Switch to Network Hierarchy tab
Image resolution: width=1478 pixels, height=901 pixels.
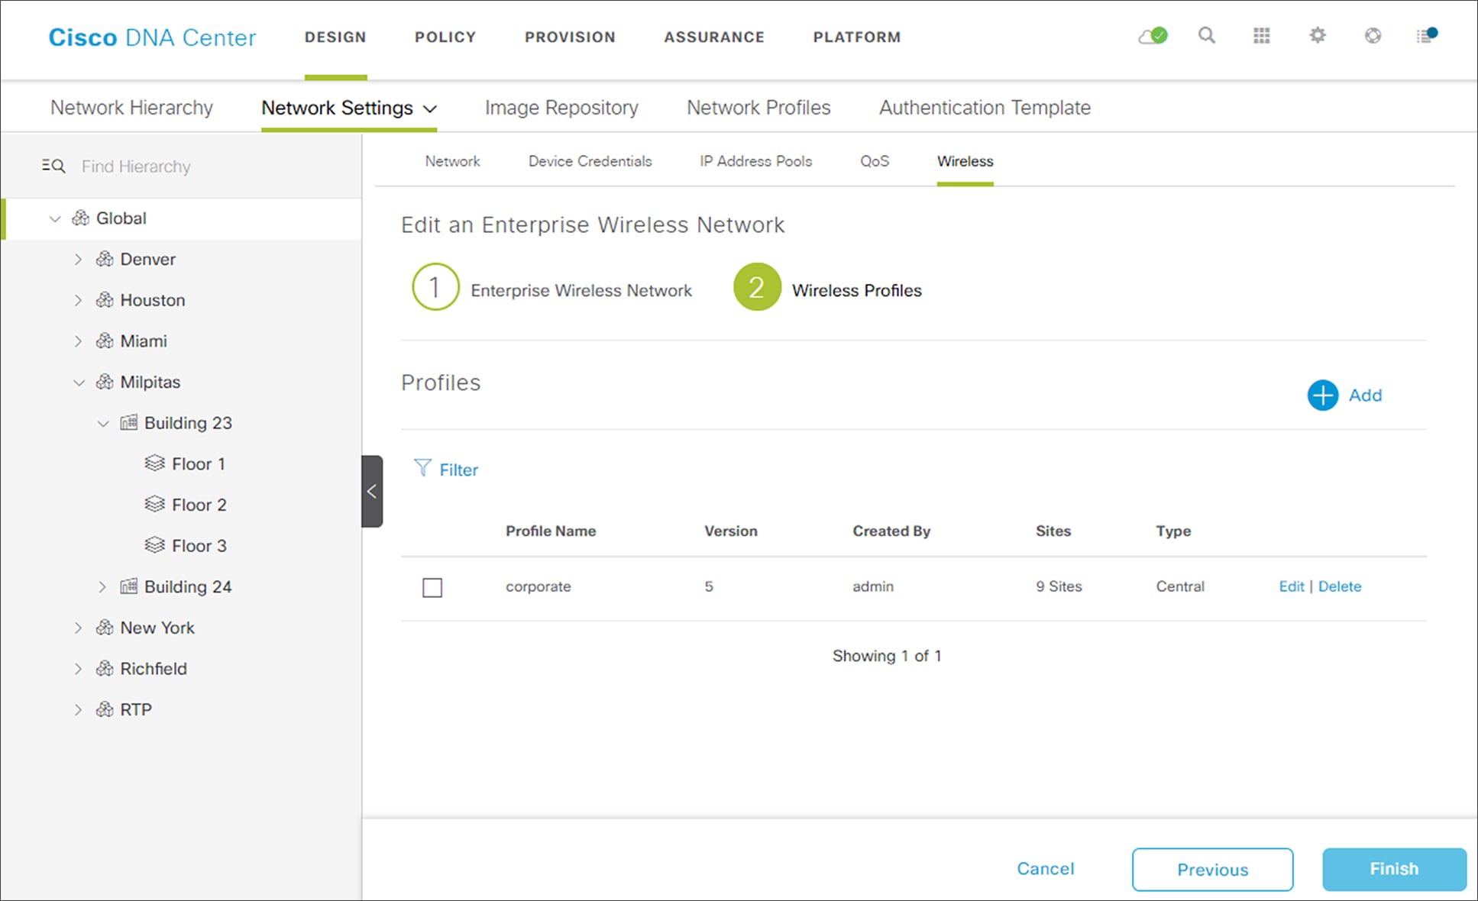click(131, 108)
